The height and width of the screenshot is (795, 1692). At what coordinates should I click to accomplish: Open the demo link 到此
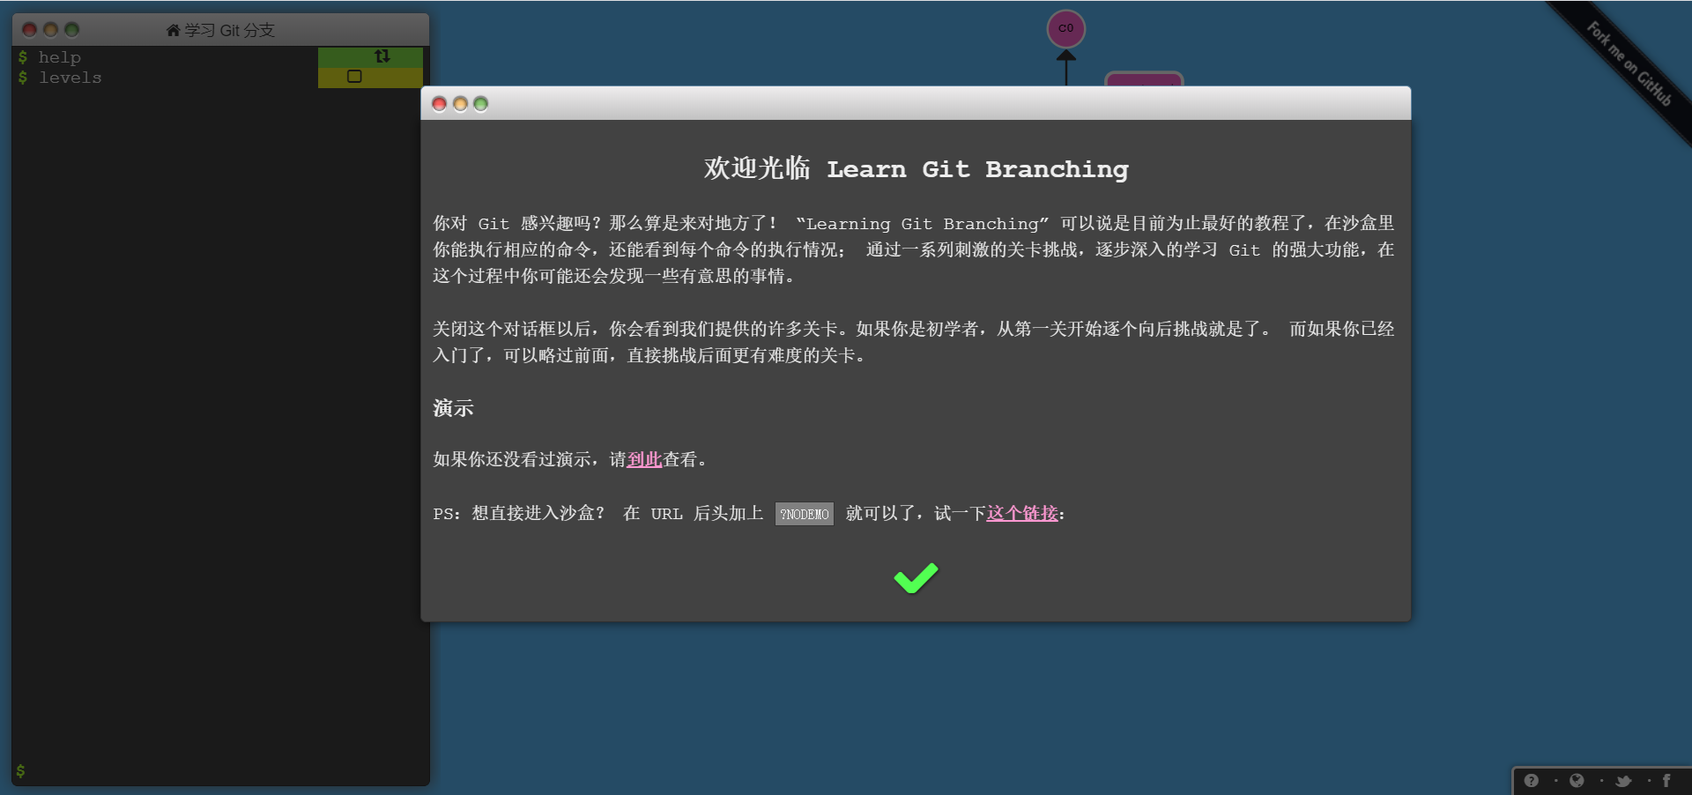click(x=644, y=459)
